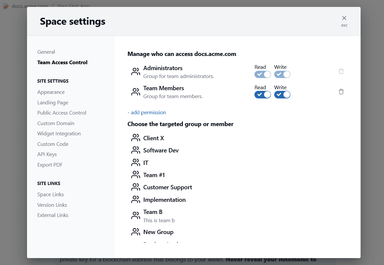Click the group icon beside Software Dev

point(135,150)
